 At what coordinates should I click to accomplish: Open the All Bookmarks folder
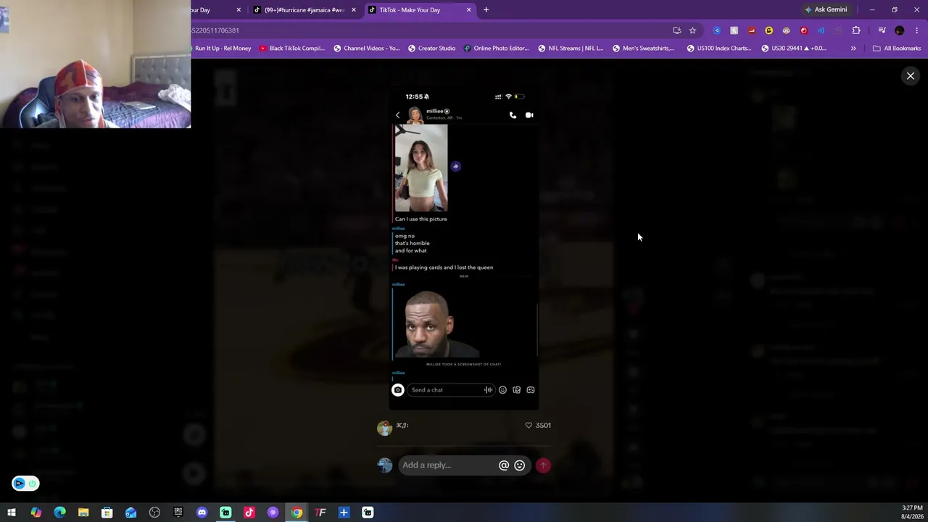[x=897, y=49]
